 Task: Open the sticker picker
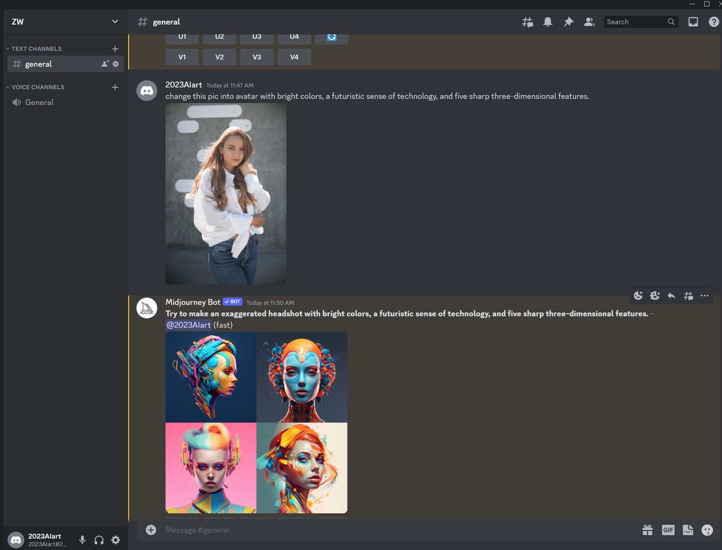point(688,530)
